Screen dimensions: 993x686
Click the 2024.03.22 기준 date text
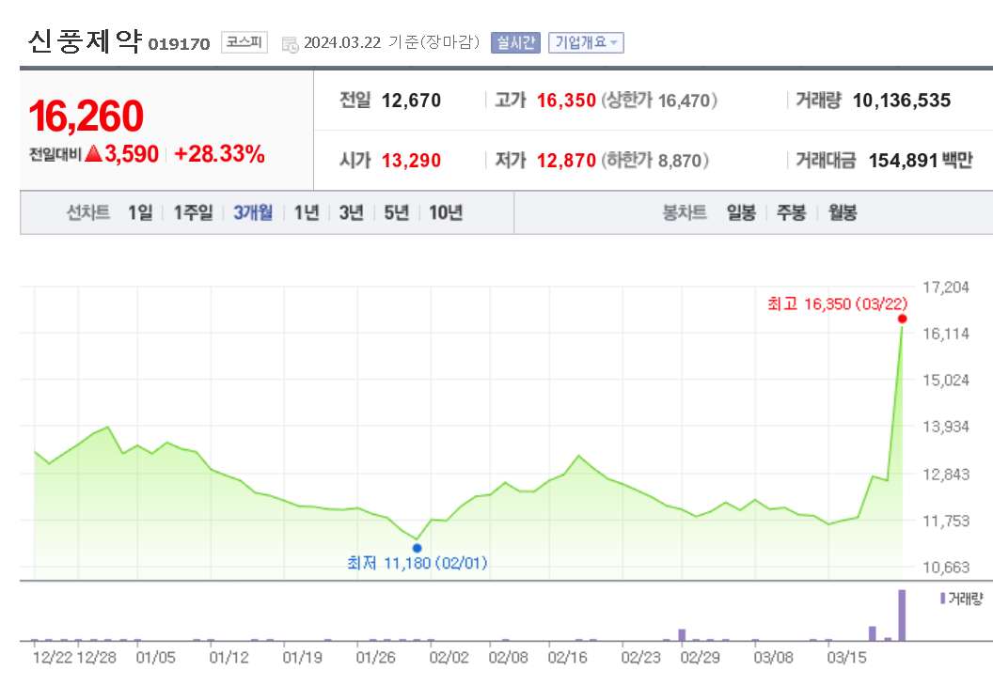tap(391, 42)
